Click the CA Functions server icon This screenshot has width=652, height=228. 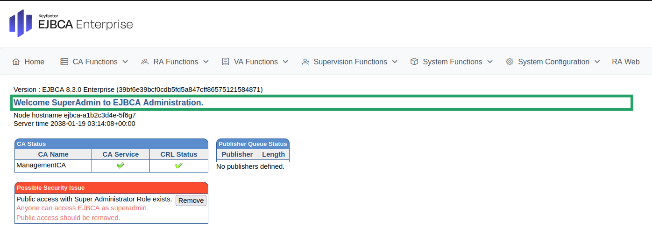[x=64, y=62]
